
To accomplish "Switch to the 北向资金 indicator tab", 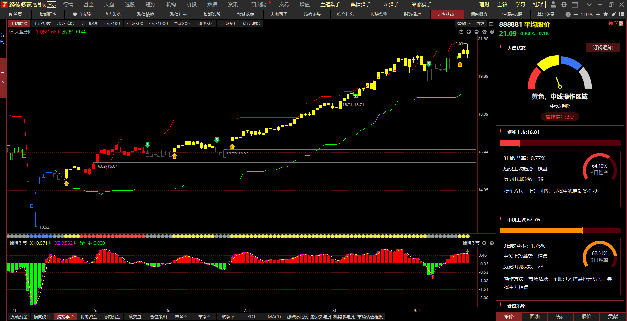I will tap(89, 317).
